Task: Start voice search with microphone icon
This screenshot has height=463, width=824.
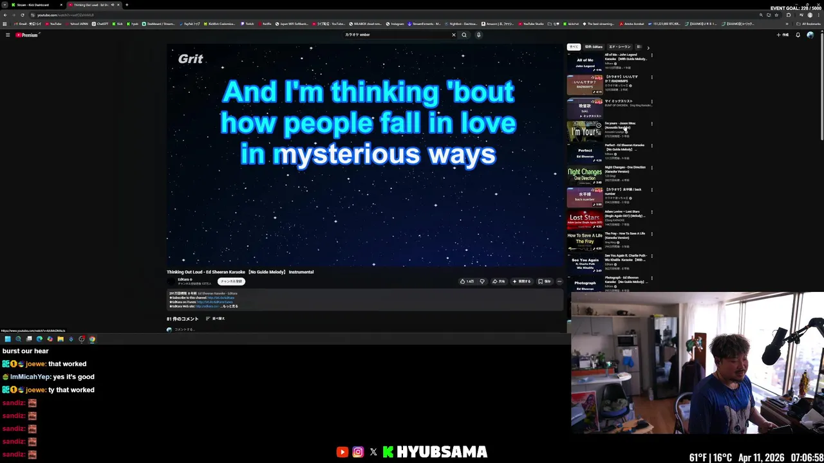Action: [478, 35]
